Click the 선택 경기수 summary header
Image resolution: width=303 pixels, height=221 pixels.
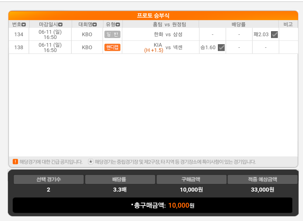[49, 180]
